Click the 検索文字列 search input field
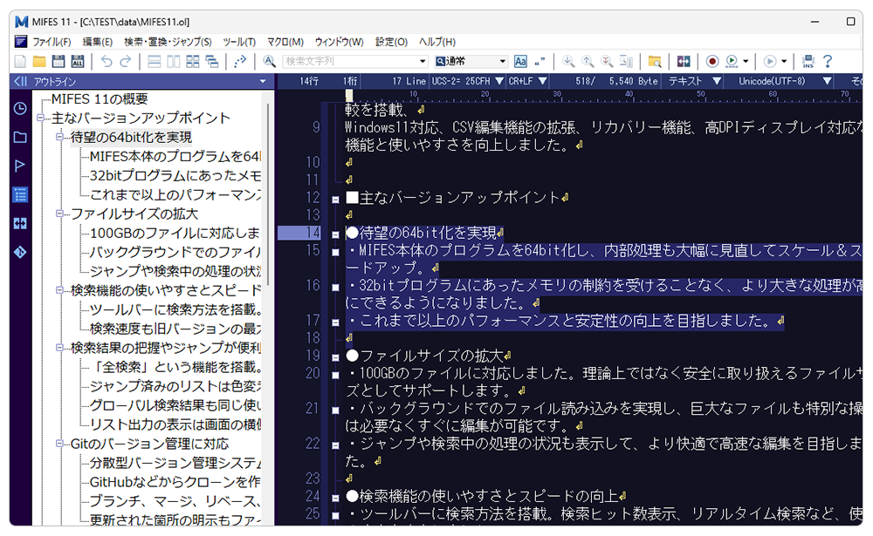The image size is (873, 536). click(354, 61)
